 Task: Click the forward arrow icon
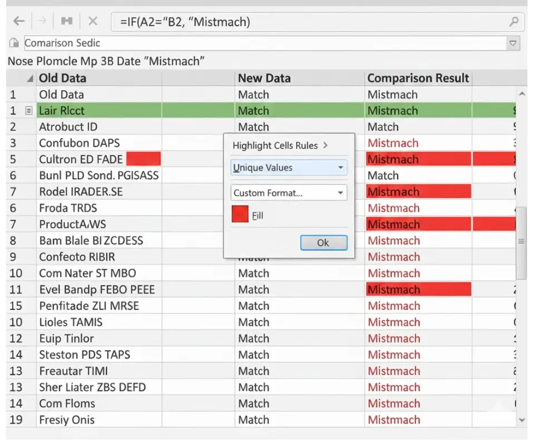click(x=42, y=21)
